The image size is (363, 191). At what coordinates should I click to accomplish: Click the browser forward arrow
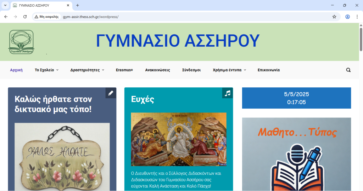(15, 17)
